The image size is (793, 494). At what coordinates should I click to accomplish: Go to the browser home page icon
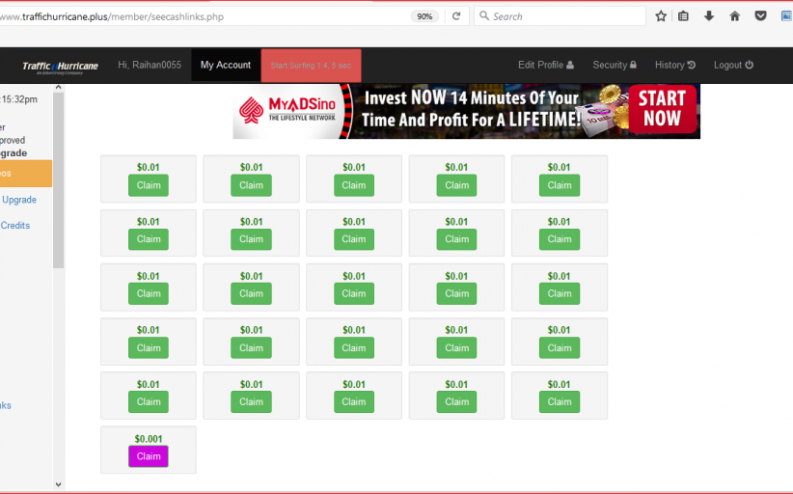pyautogui.click(x=735, y=16)
